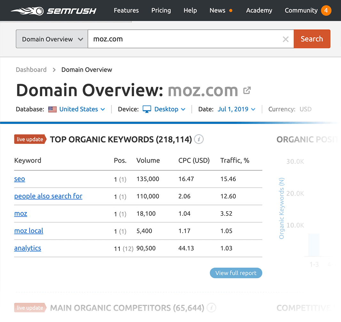Click the Desktop monitor icon
Screen dimensions: 341x322
tap(147, 109)
